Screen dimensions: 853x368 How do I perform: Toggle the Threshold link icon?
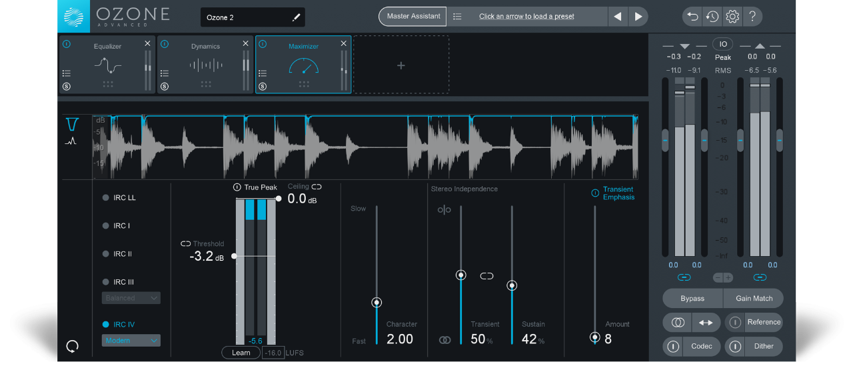tap(186, 244)
